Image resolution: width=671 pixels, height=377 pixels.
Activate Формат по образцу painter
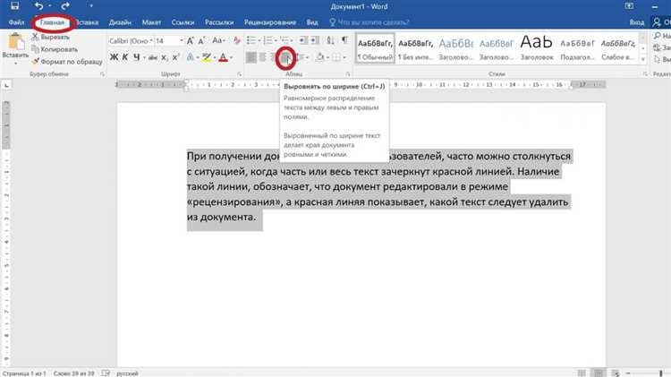pyautogui.click(x=67, y=62)
